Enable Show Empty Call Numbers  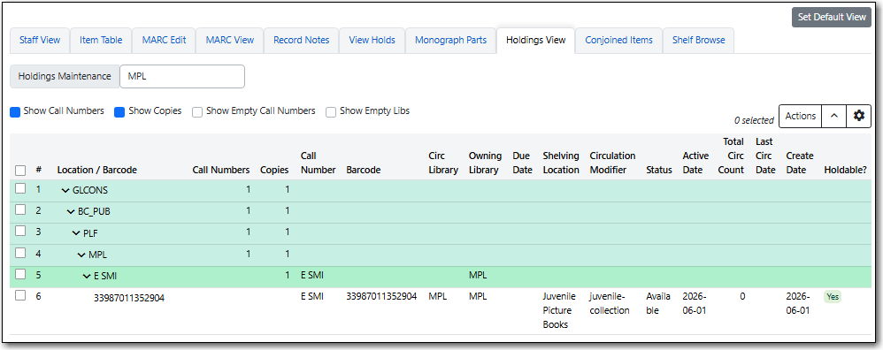click(x=197, y=112)
